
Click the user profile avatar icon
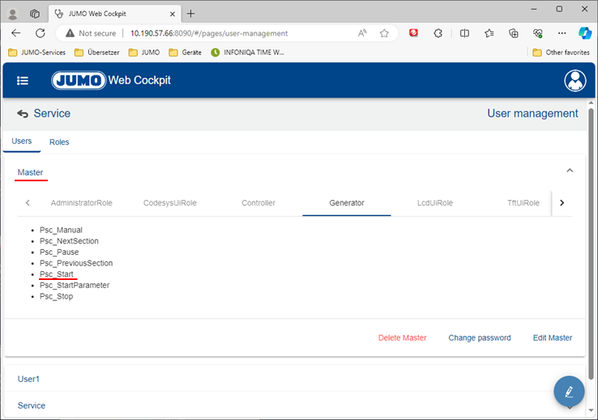click(x=575, y=81)
